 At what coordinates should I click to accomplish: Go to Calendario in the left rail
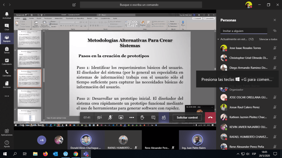click(7, 62)
